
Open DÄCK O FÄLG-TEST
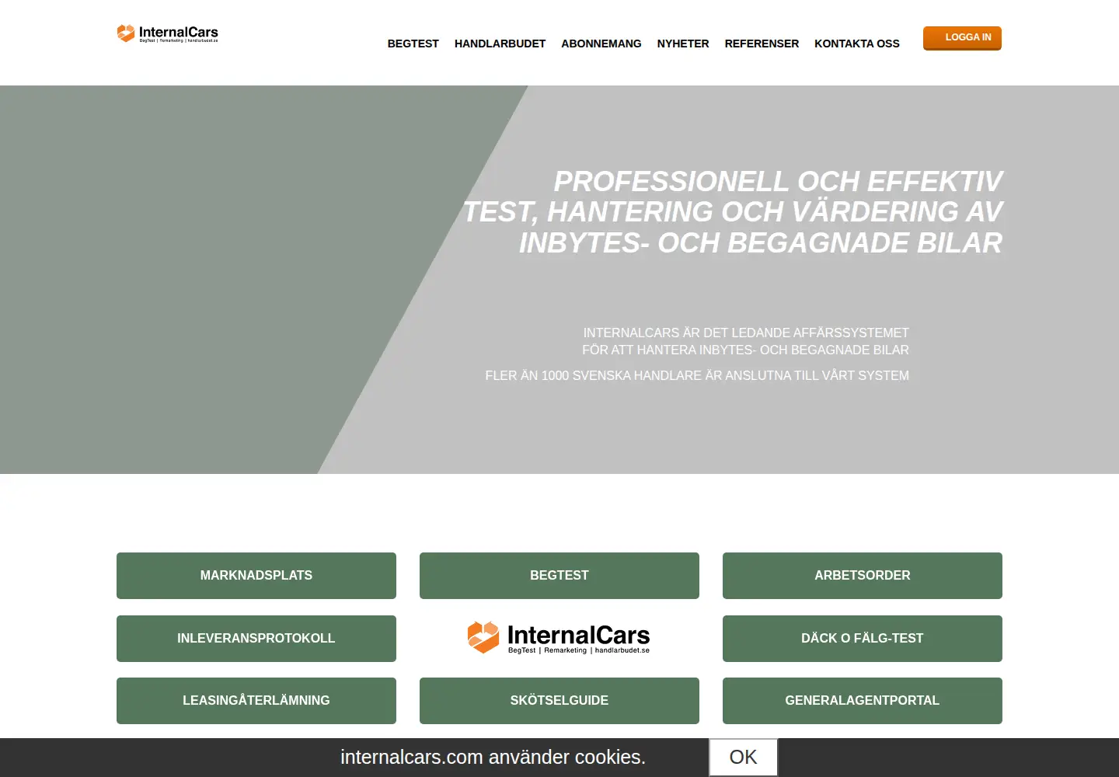(863, 639)
